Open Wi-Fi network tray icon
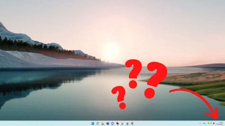Image resolution: width=225 pixels, height=126 pixels. [209, 123]
